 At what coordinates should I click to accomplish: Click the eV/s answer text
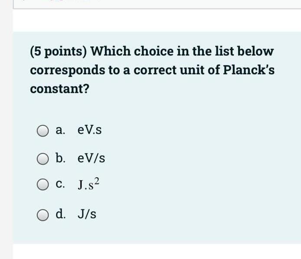tap(91, 158)
